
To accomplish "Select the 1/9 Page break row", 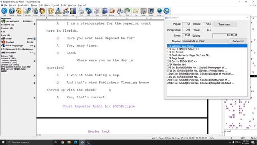I will click(207, 58).
